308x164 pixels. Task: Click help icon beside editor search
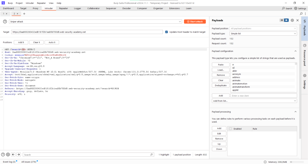coord(3,155)
